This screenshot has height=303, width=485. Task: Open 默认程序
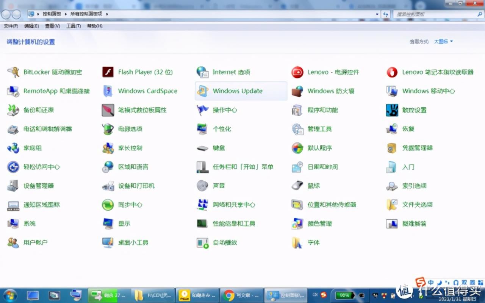pos(312,148)
